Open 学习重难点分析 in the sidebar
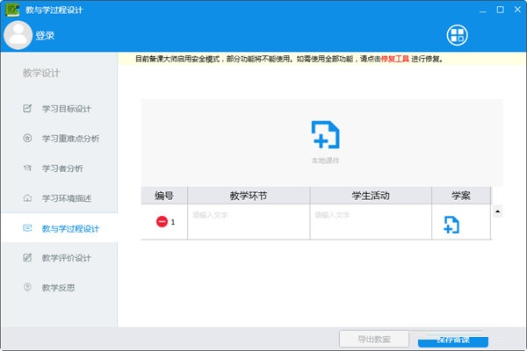 pyautogui.click(x=70, y=139)
